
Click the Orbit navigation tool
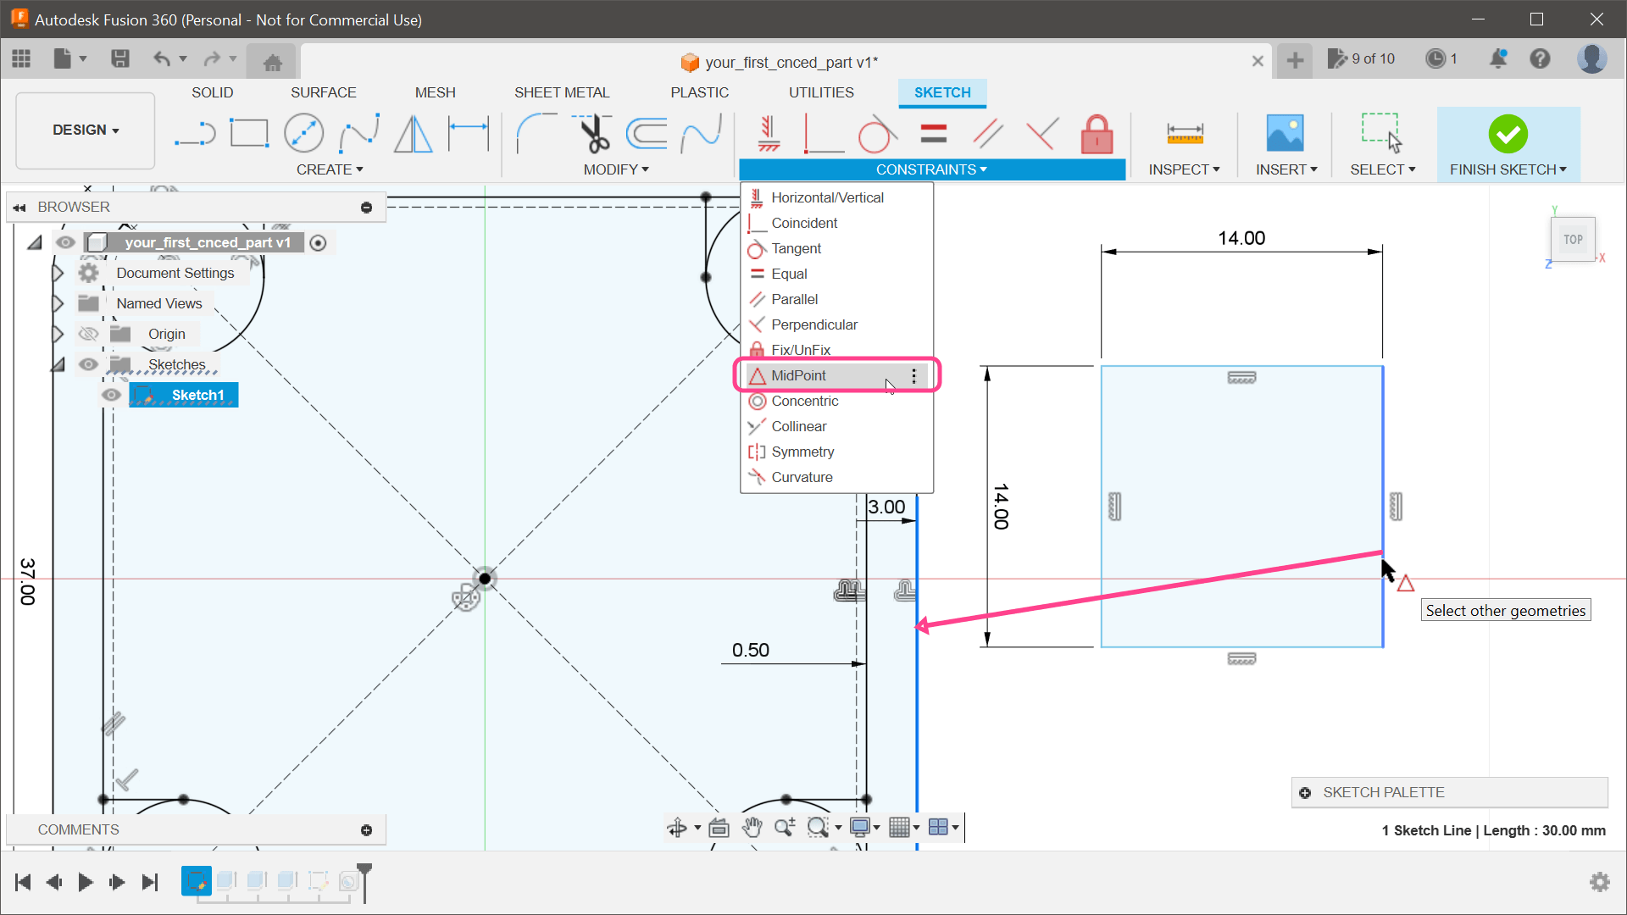(677, 827)
